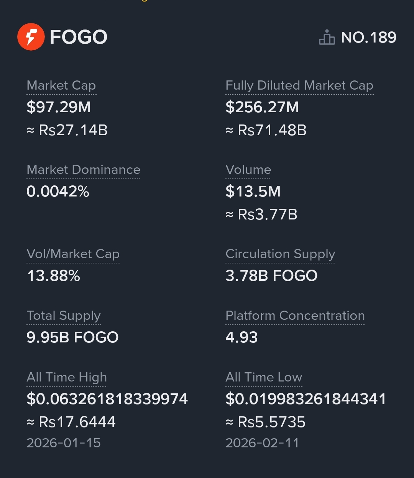Screen dimensions: 414x478
Task: Show Circulation Supply explanation
Action: tap(280, 254)
